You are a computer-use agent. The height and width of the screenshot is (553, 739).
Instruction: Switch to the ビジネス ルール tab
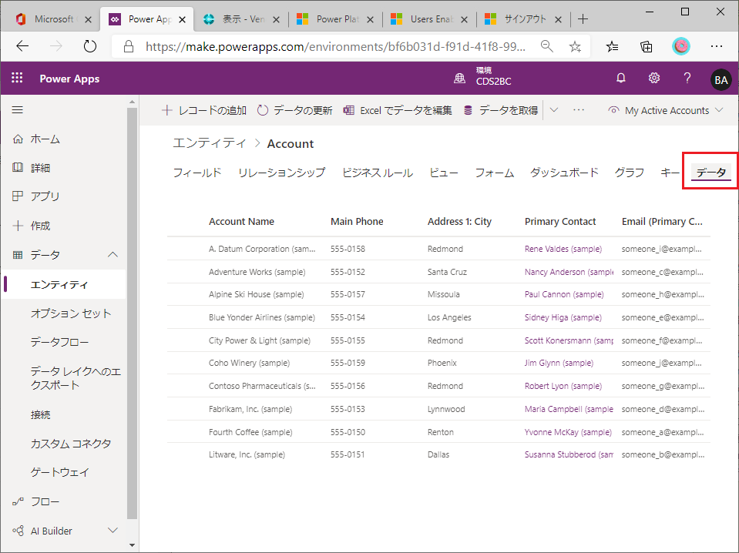(x=378, y=173)
